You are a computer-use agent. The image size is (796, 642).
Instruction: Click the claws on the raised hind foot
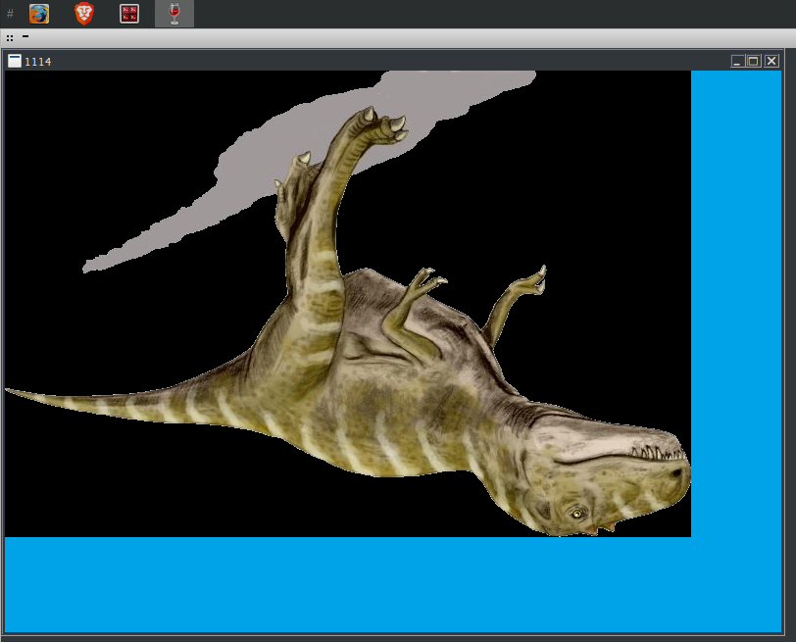tap(382, 123)
